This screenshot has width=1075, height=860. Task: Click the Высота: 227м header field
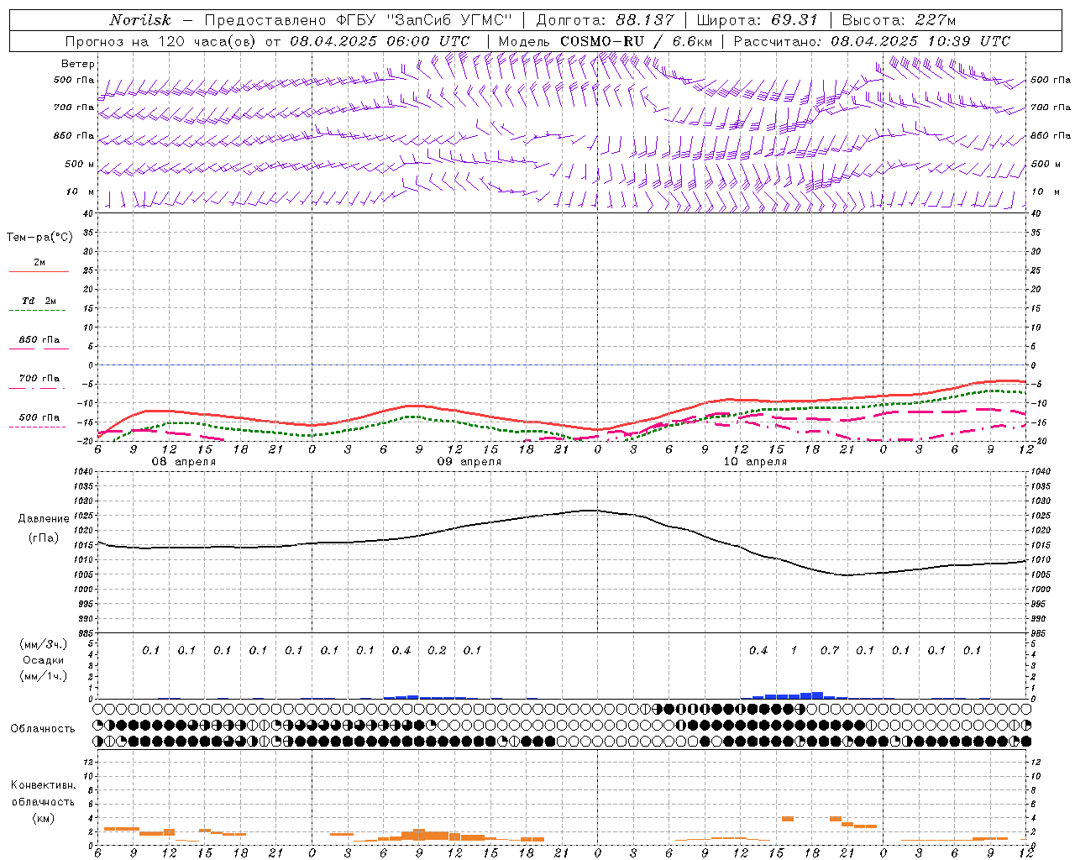(899, 20)
